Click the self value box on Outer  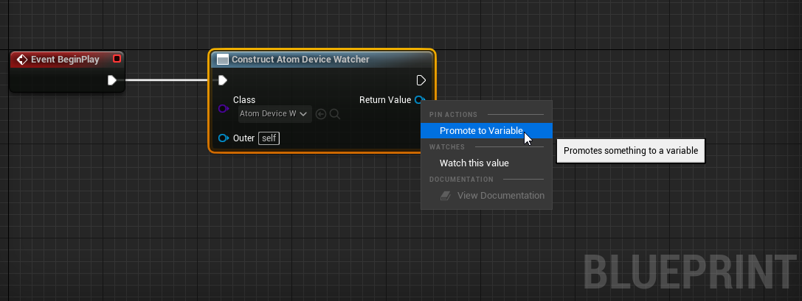click(x=269, y=138)
